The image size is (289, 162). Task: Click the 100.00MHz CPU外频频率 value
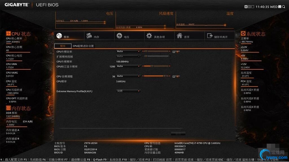[x=122, y=61]
